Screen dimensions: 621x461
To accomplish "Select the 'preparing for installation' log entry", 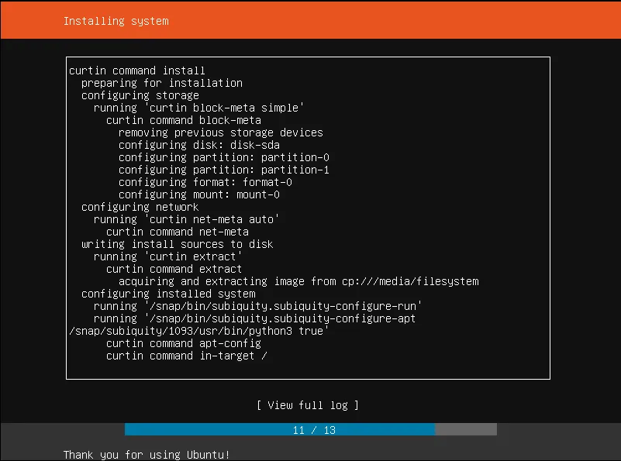I will tap(161, 83).
